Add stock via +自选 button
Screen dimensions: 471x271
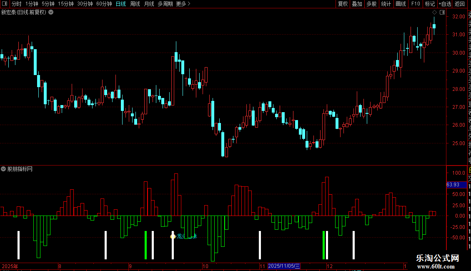445,4
